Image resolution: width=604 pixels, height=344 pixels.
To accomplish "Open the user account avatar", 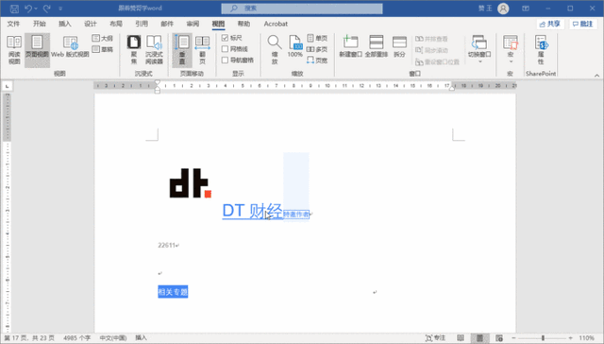I will tap(503, 9).
